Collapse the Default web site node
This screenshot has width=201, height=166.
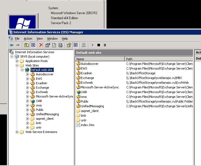22,70
